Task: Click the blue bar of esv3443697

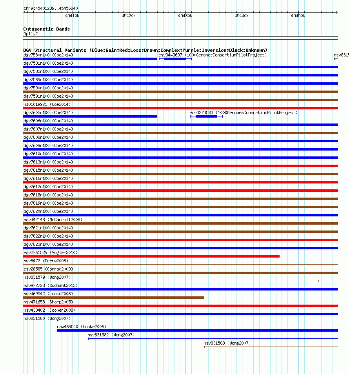Action: pyautogui.click(x=175, y=59)
